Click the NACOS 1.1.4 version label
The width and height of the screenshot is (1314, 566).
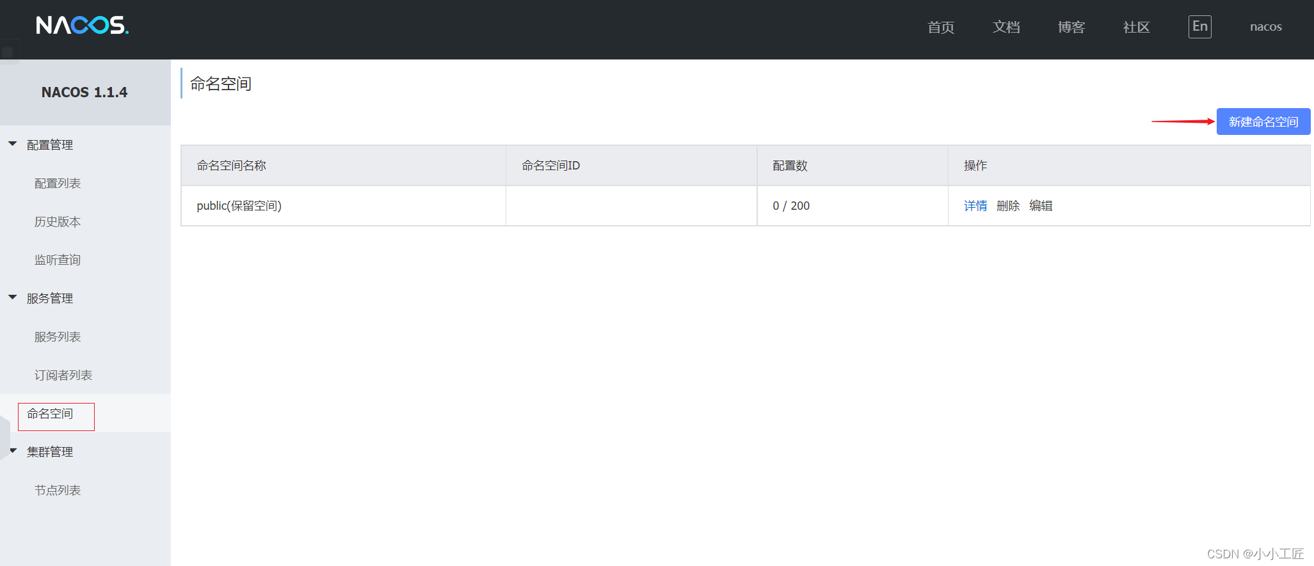[x=84, y=93]
